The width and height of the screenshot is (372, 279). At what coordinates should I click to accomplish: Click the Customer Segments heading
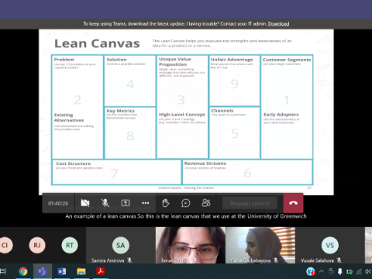[287, 60]
